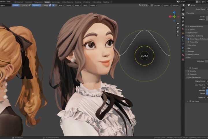Image resolution: width=208 pixels, height=139 pixels.
Task: Open the Stroke dropdown
Action: coord(78,5)
